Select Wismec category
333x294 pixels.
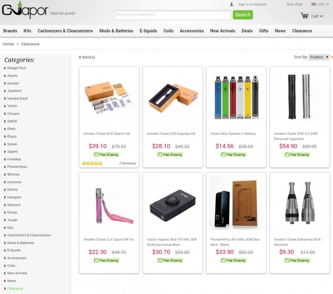pos(14,174)
